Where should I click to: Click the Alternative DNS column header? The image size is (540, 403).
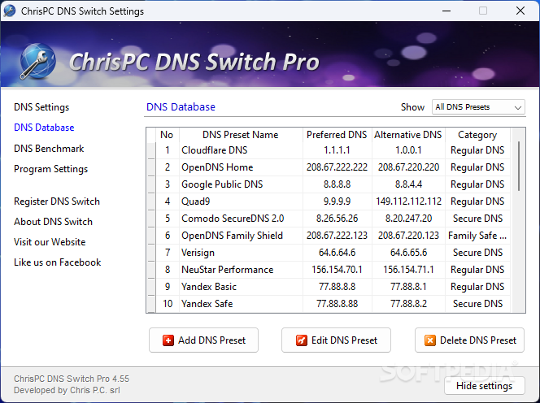[x=408, y=135]
